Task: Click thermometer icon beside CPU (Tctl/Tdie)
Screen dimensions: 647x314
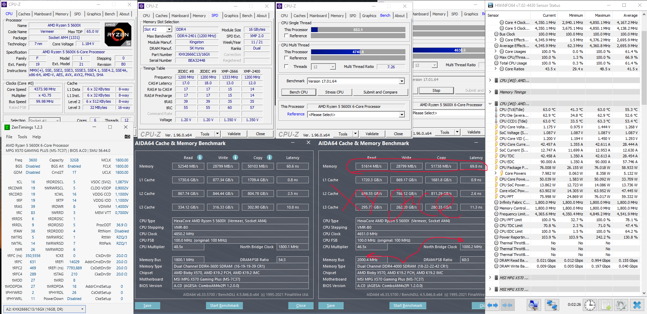Action: point(496,110)
